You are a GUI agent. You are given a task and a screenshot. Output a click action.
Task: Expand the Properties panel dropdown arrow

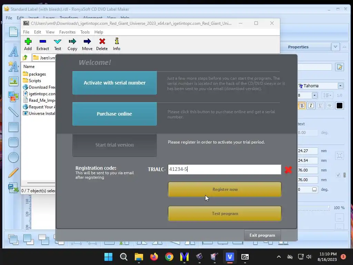[x=335, y=47]
